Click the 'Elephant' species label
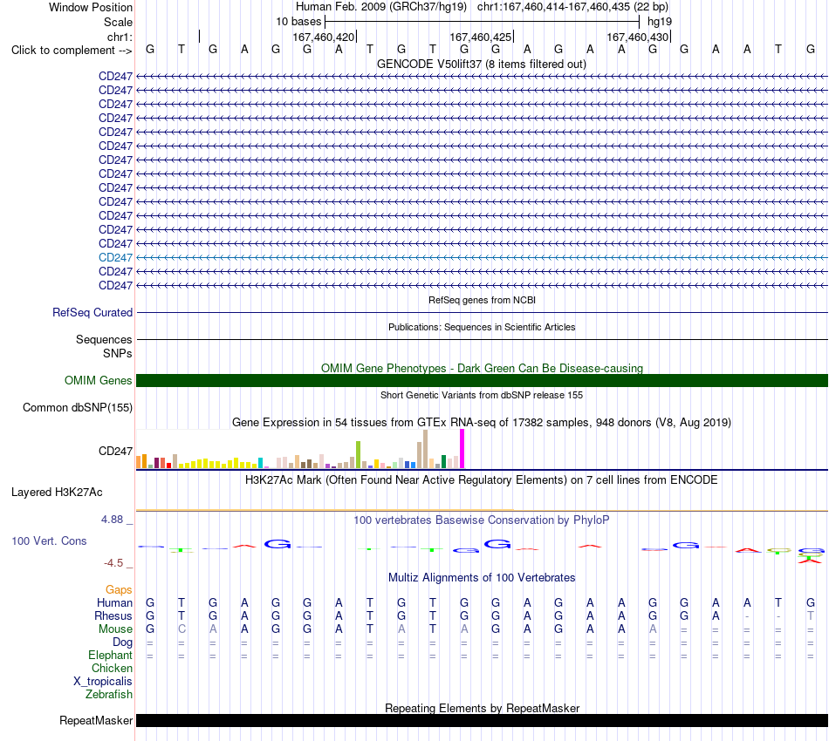 click(110, 656)
